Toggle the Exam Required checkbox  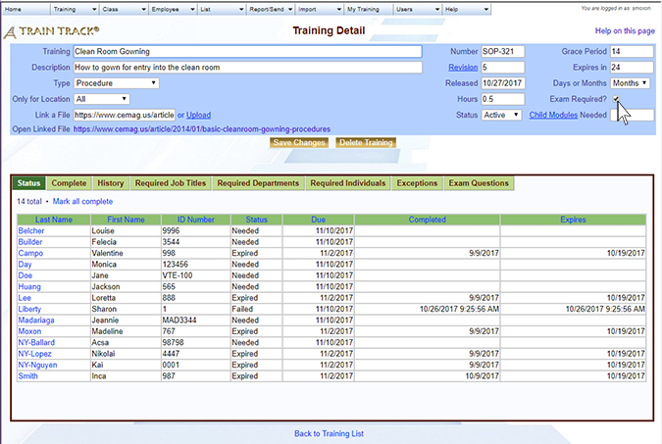(616, 99)
